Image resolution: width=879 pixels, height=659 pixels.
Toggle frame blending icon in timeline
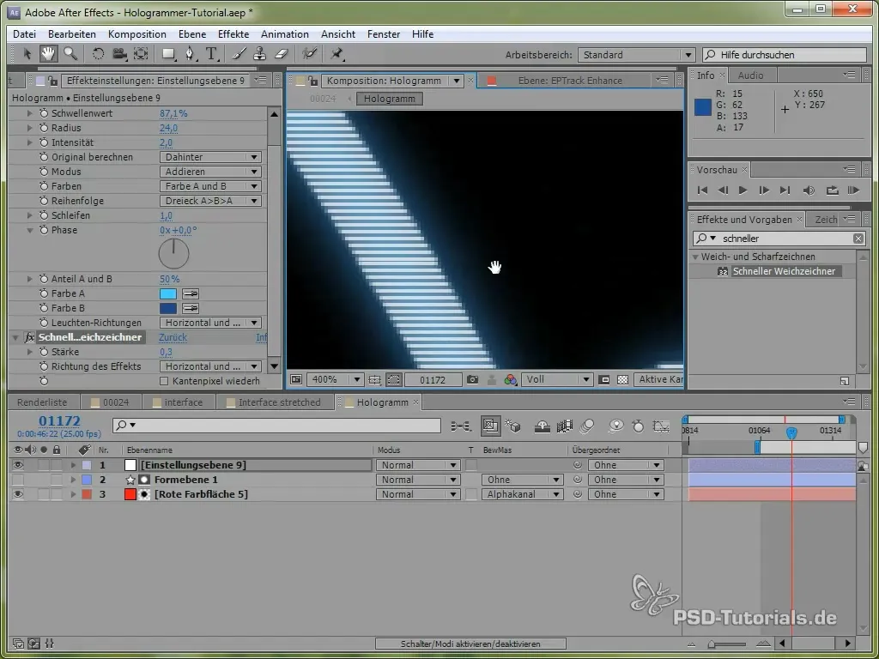coord(564,426)
